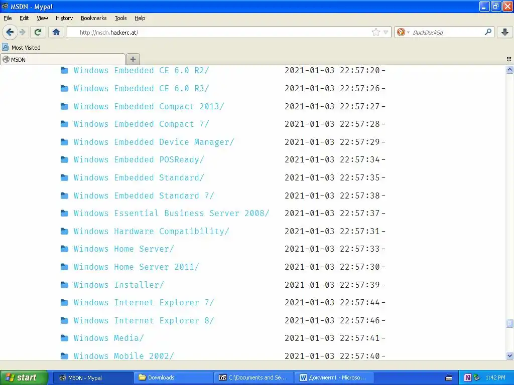Click the OneNote tray icon
Screen dimensions: 514x385
click(467, 378)
